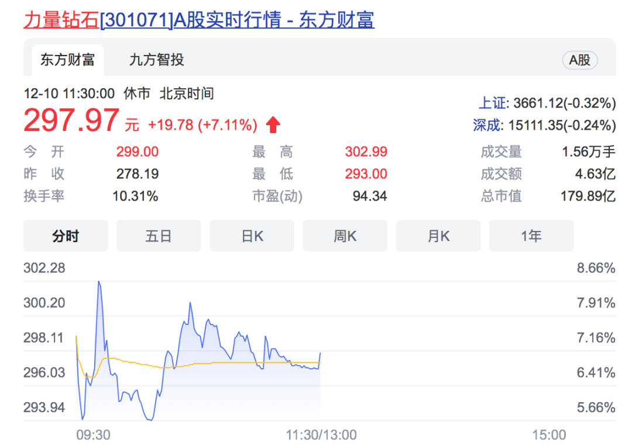
Task: Click the 今开 value 299.00
Action: [138, 152]
